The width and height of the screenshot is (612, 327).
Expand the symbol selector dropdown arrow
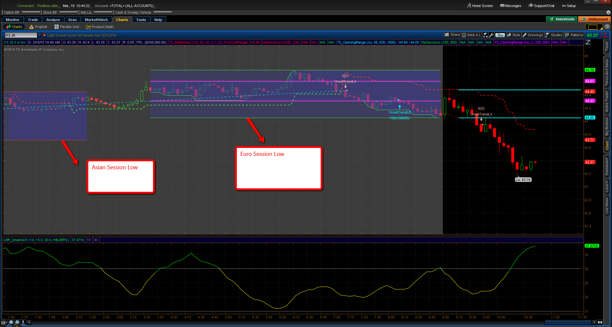pyautogui.click(x=40, y=35)
